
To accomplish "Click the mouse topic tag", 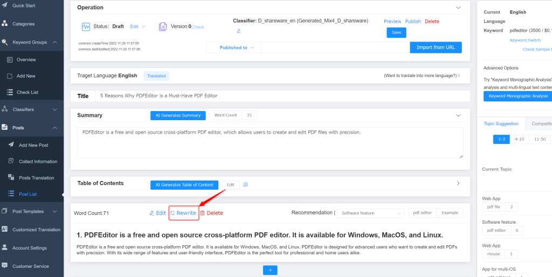I will [493, 254].
